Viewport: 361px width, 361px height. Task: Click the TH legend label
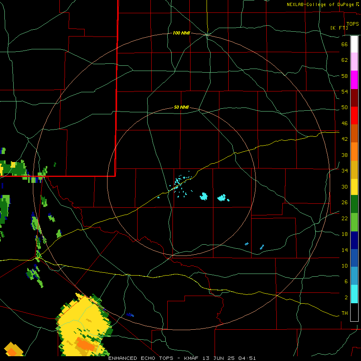click(345, 313)
